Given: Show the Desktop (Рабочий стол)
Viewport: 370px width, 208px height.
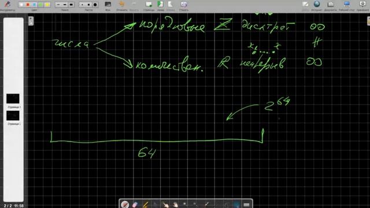Looking at the screenshot, I should click(347, 4).
